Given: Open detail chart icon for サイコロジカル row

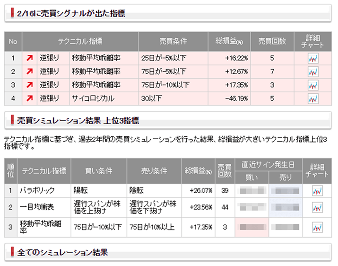Looking at the screenshot, I should point(312,98).
